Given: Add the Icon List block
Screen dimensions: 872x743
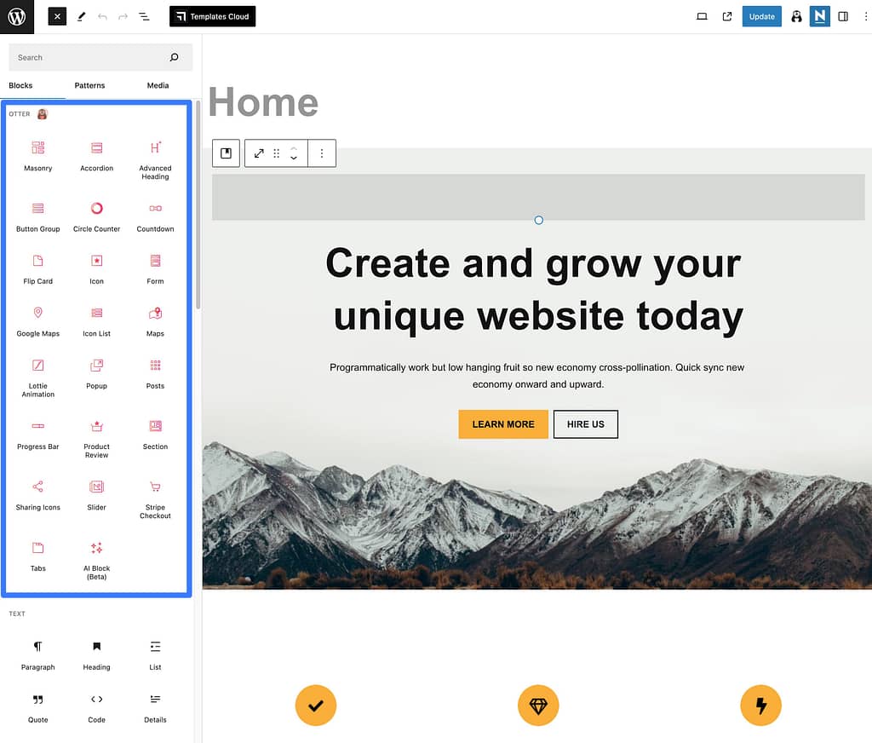Looking at the screenshot, I should [x=97, y=322].
